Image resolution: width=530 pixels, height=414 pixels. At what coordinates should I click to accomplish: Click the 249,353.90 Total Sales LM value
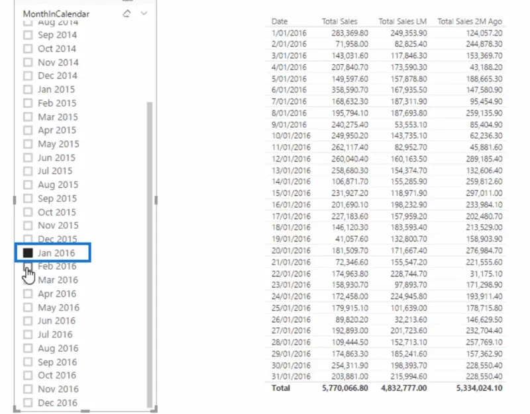coord(409,33)
